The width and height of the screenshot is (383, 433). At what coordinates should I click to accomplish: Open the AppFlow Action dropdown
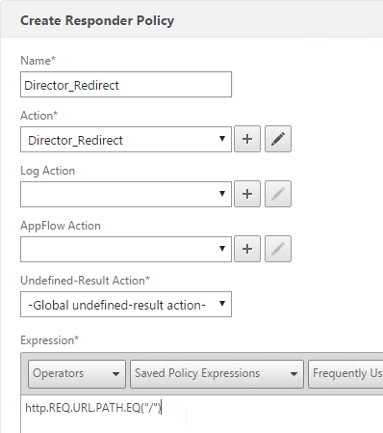tap(126, 249)
